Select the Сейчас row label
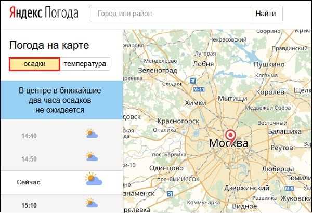The width and height of the screenshot is (312, 213). [x=29, y=182]
